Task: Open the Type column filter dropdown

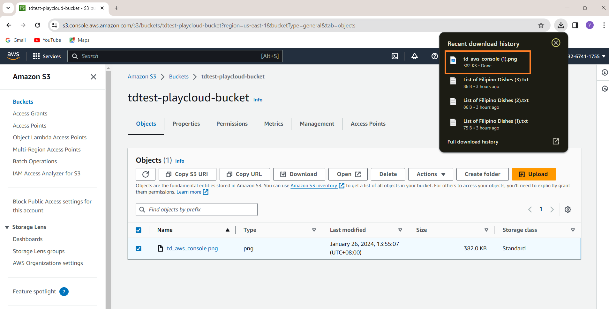Action: (x=314, y=230)
